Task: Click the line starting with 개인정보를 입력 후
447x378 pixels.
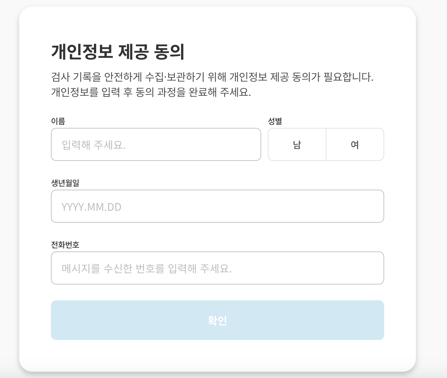Action: [151, 92]
